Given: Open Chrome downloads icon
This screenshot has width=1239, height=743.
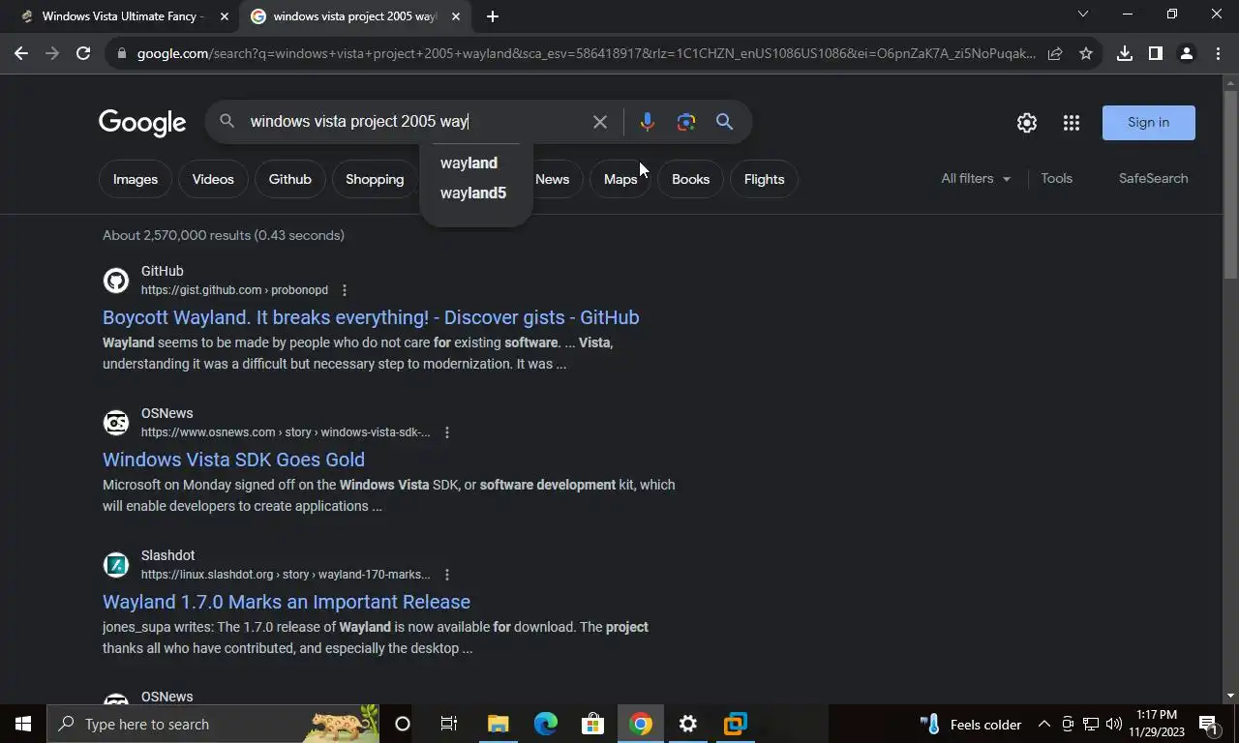Looking at the screenshot, I should 1124,53.
